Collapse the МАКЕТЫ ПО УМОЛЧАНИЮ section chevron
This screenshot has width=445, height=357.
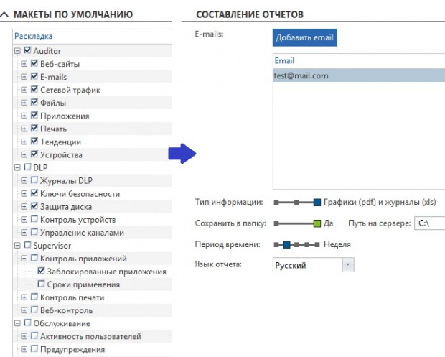pyautogui.click(x=4, y=14)
